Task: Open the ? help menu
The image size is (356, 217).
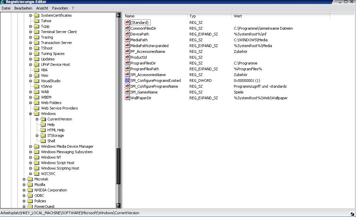Action: pyautogui.click(x=73, y=8)
